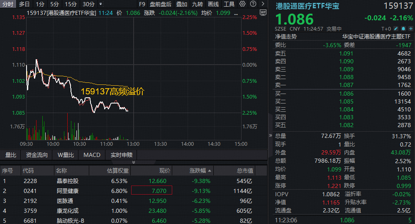Expand toolbar with right arrow chevron
This screenshot has width=415, height=224.
tap(262, 4)
